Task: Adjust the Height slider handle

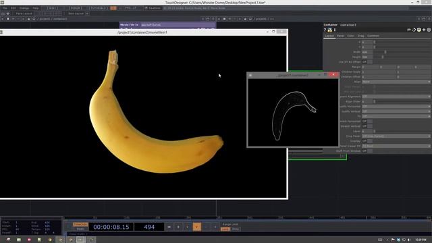Action: tap(383, 57)
